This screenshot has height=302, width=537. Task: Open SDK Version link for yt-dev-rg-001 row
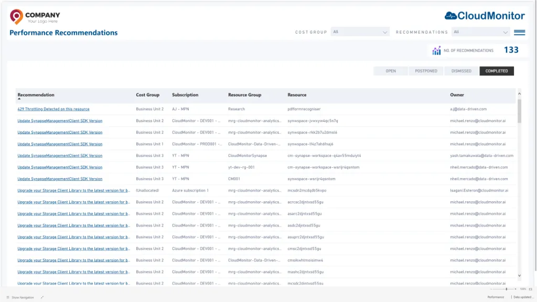point(60,167)
